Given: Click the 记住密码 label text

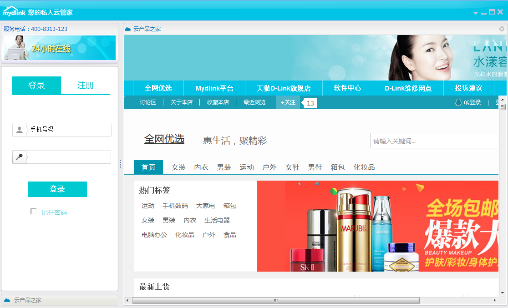Looking at the screenshot, I should pos(54,212).
